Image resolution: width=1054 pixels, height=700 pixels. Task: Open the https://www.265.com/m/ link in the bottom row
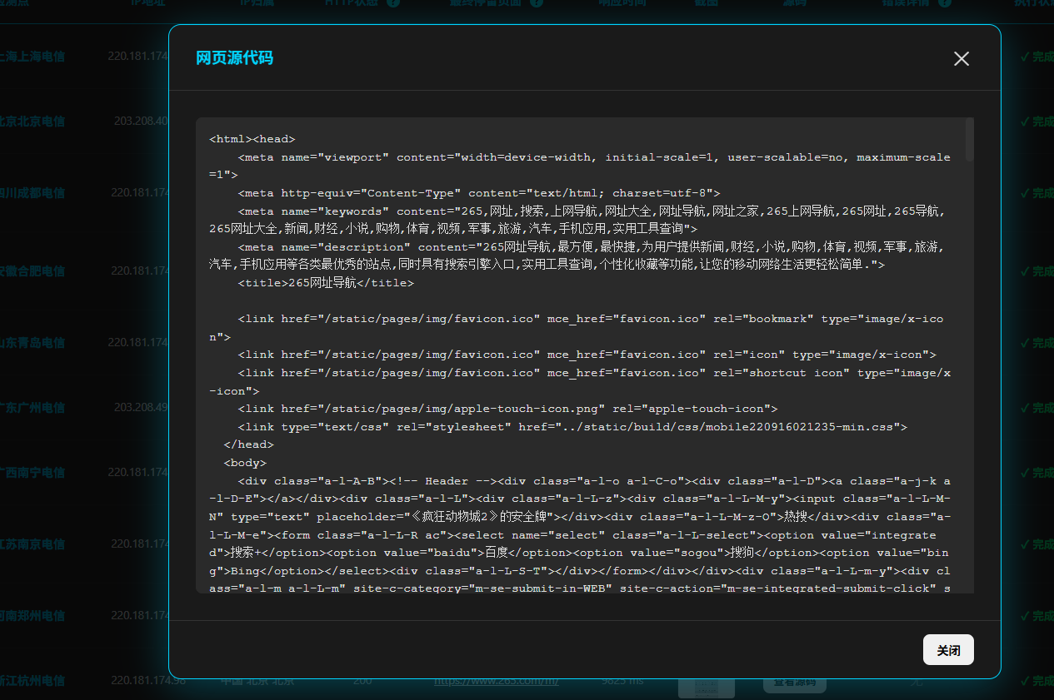[496, 681]
